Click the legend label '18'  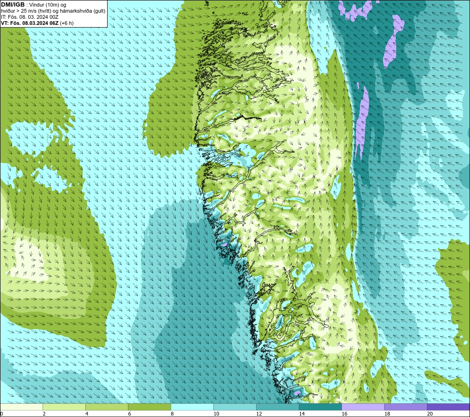387,414
